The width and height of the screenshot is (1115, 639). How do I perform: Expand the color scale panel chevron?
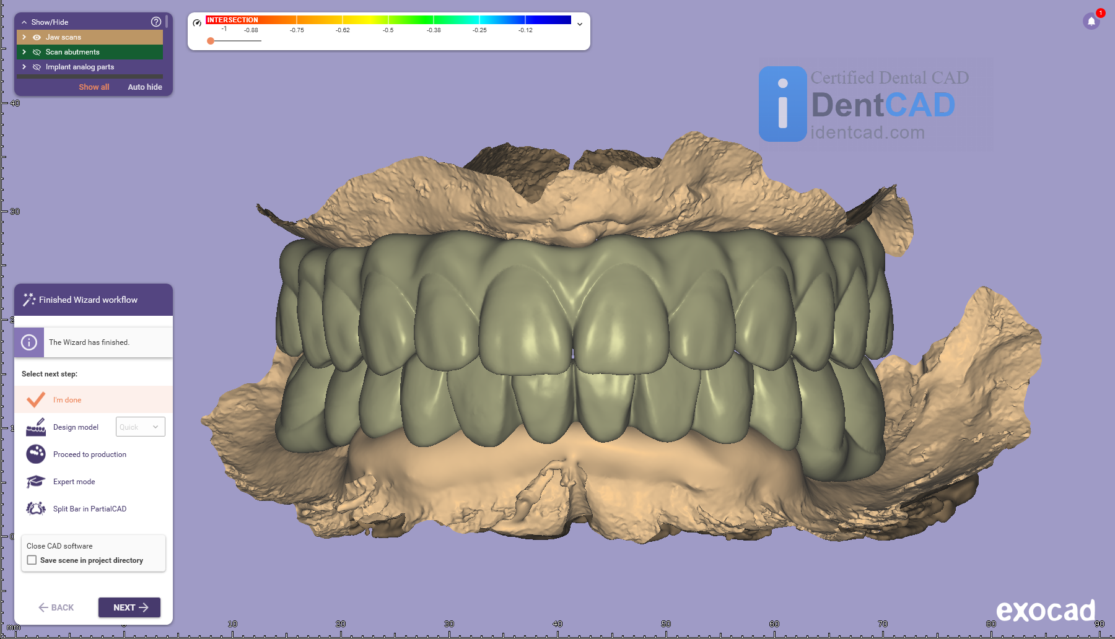(x=580, y=24)
